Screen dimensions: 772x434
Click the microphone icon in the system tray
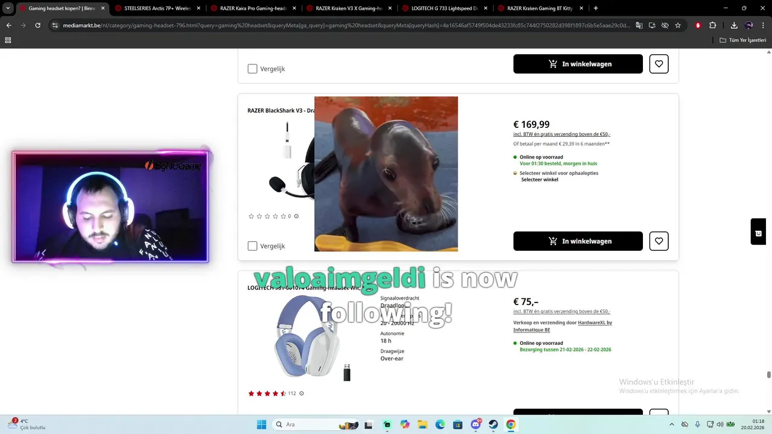[x=698, y=424]
